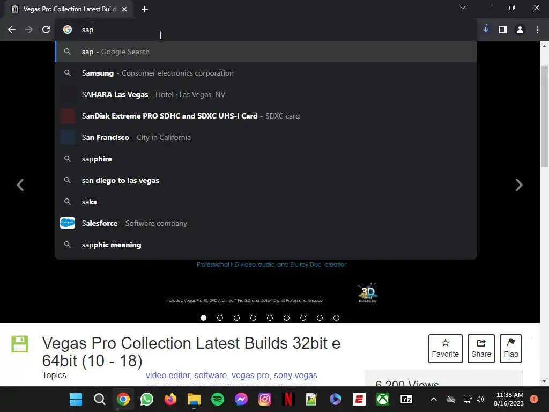Choose the Samsung suggestion
Viewport: 549px width, 412px height.
pos(266,73)
